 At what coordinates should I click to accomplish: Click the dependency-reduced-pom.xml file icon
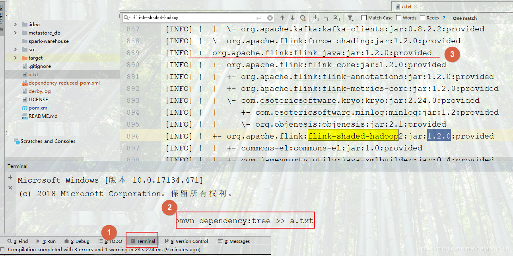(x=25, y=83)
